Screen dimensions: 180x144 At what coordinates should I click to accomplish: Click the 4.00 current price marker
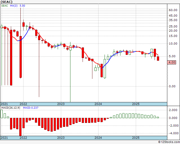pyautogui.click(x=172, y=62)
